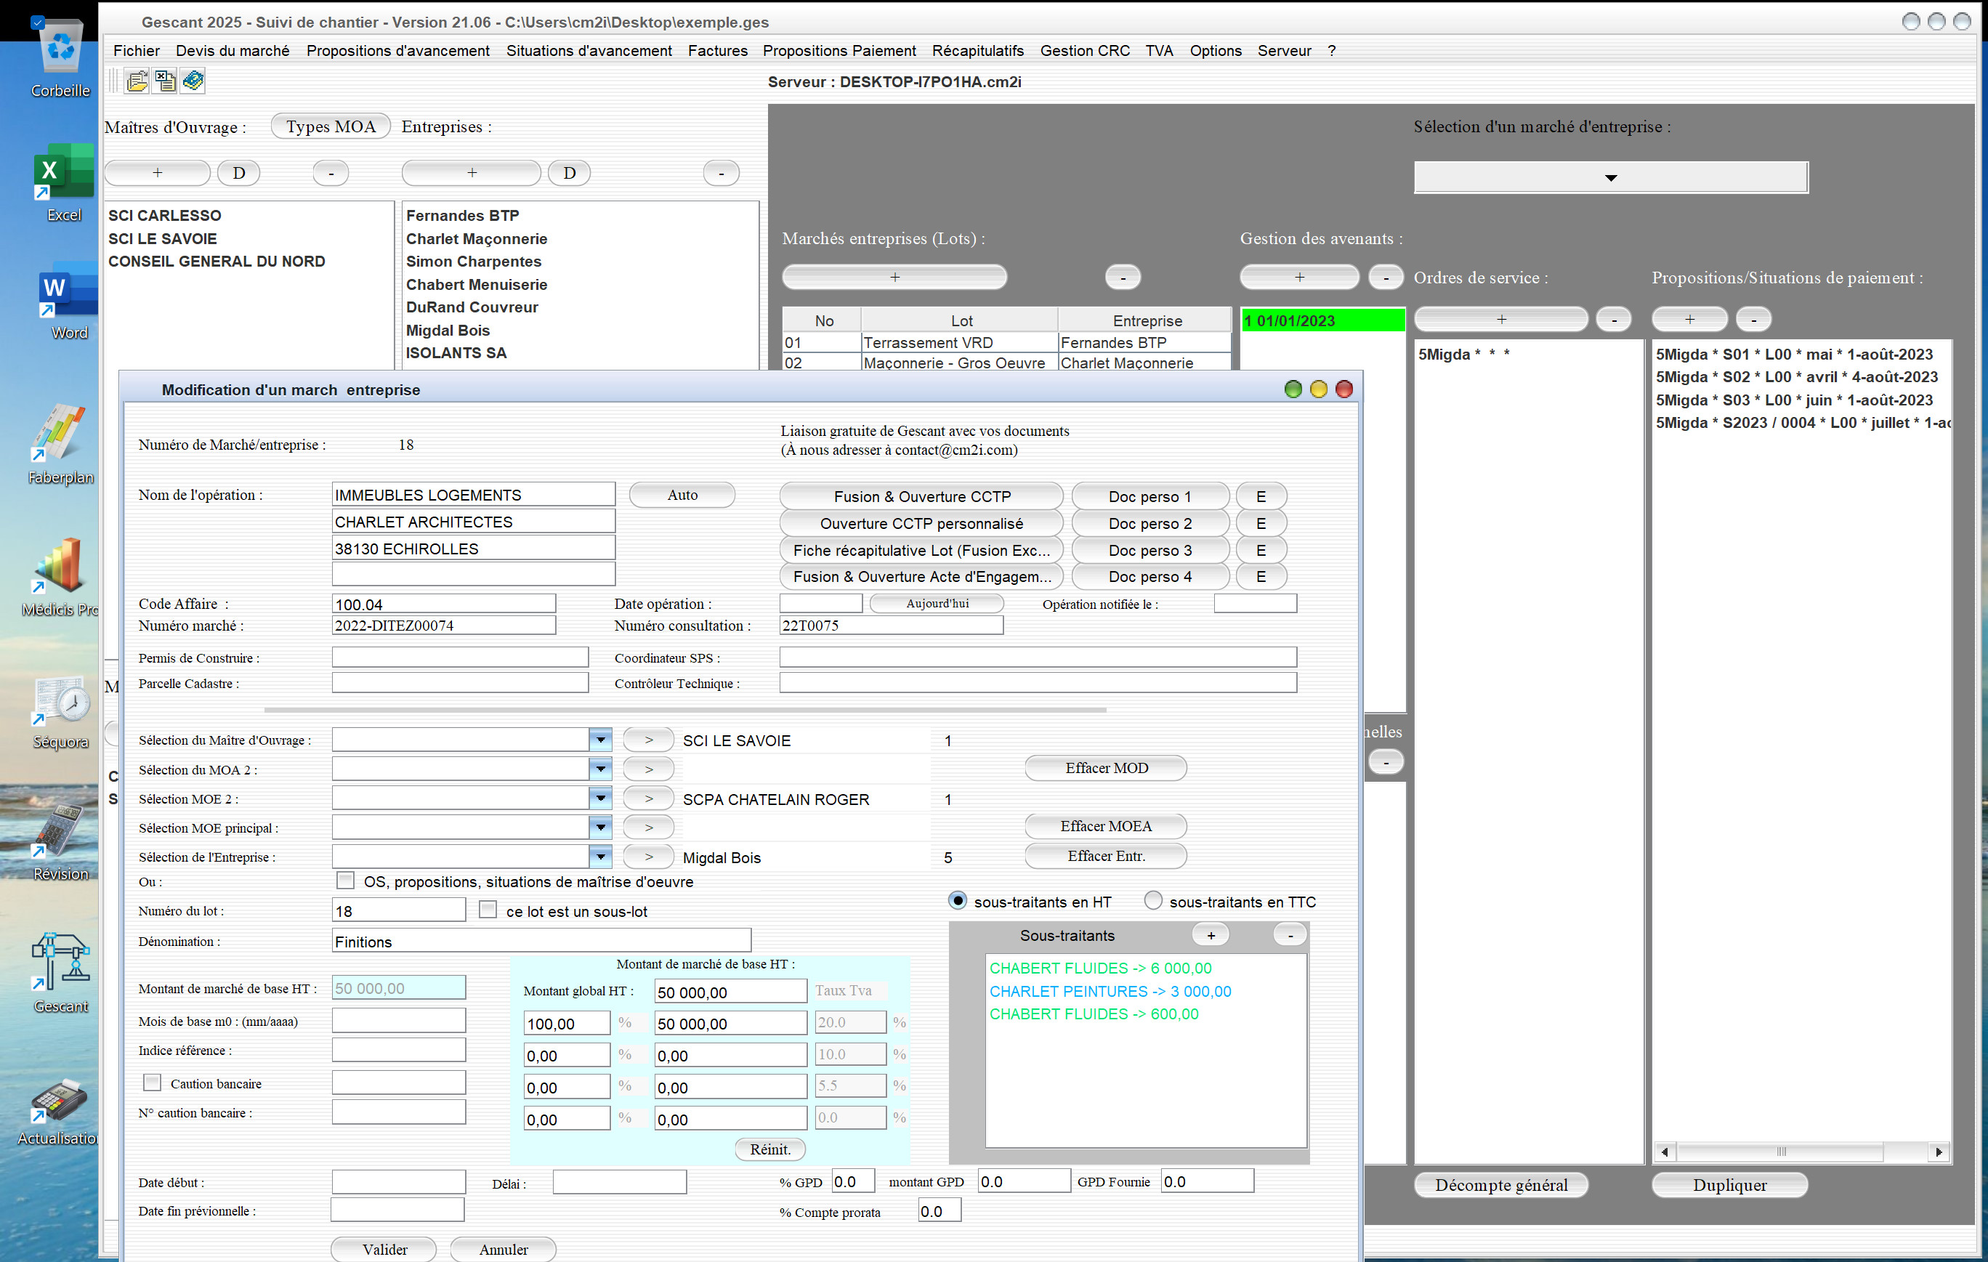Check 'ce lot est un sous-lot'
The width and height of the screenshot is (1988, 1262).
tap(488, 910)
